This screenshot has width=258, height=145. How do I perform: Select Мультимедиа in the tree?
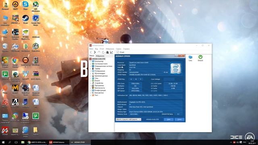[x=100, y=73]
